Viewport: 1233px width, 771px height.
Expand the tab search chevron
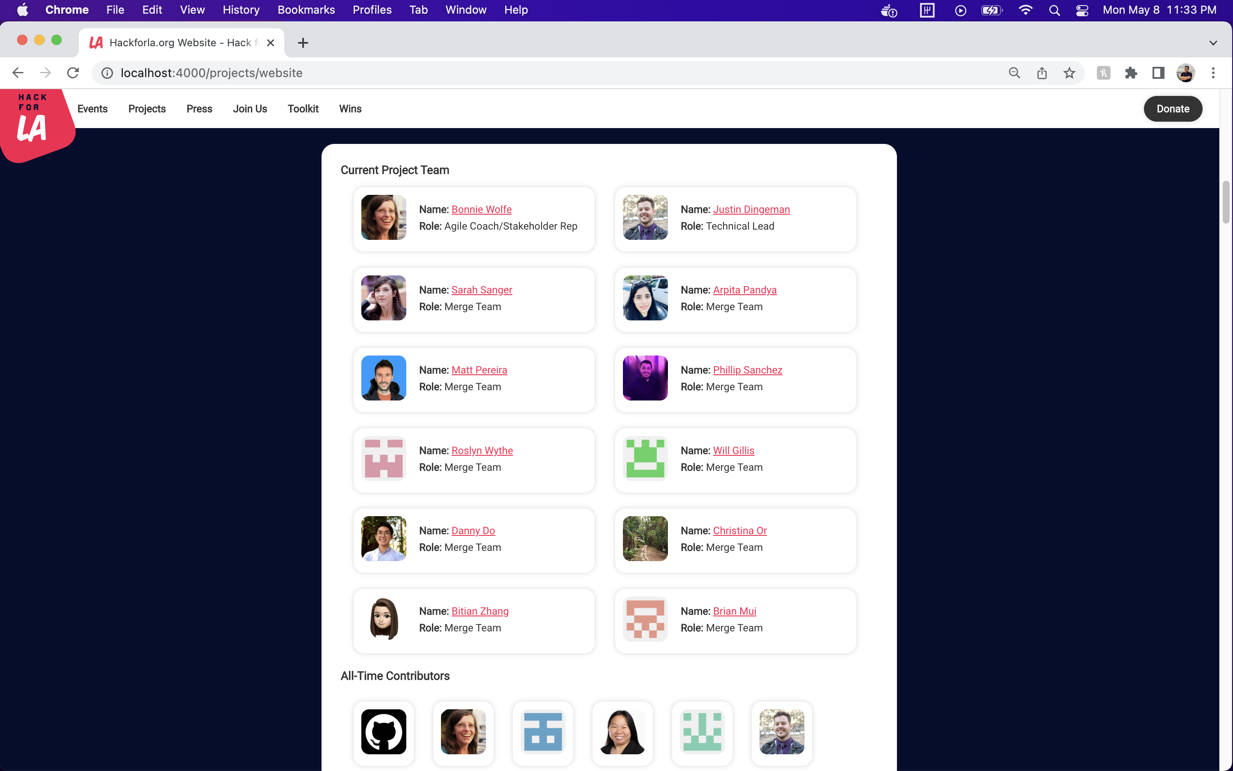1212,43
